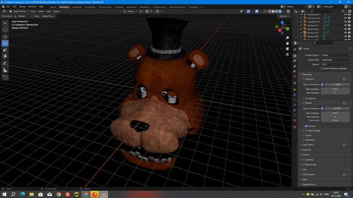
Task: Open the Physics properties tab
Action: (295, 105)
